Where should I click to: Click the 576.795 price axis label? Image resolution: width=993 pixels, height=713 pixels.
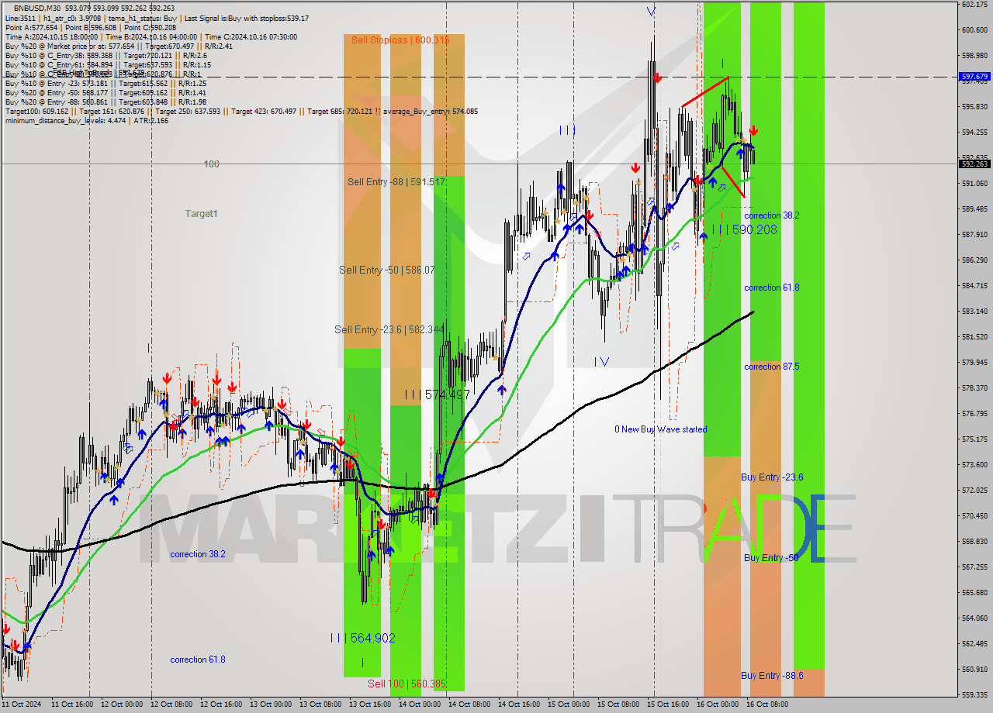[974, 414]
